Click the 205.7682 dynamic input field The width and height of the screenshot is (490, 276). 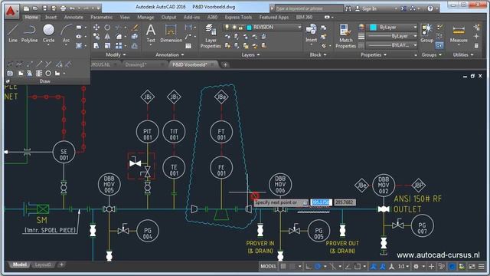344,202
